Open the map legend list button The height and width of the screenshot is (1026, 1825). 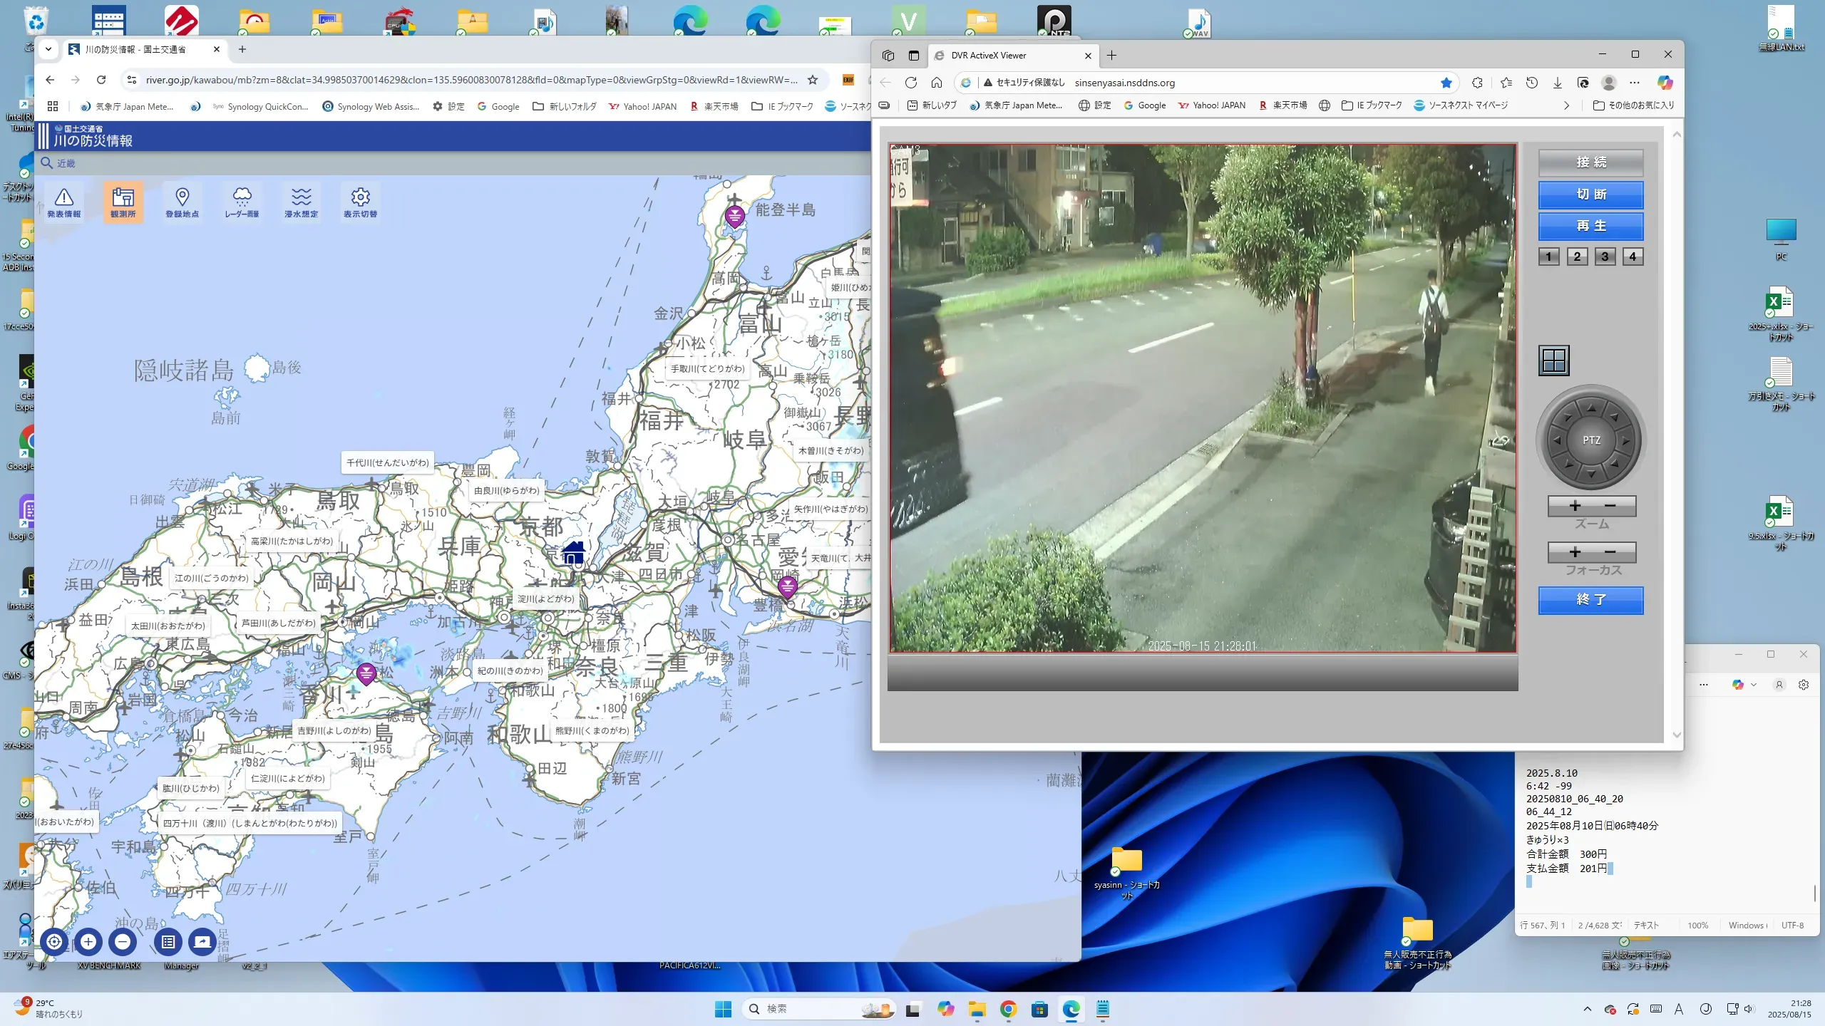(x=168, y=942)
